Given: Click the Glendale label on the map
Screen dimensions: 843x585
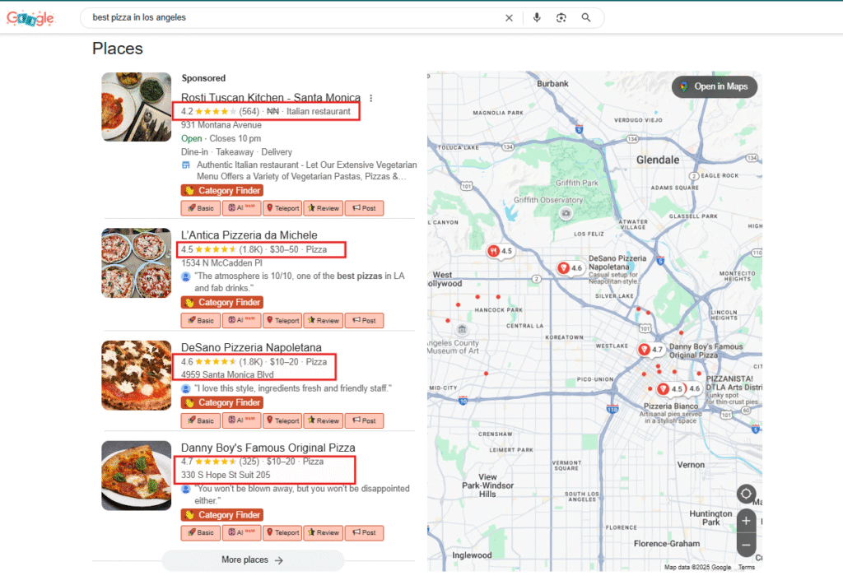Looking at the screenshot, I should click(658, 160).
